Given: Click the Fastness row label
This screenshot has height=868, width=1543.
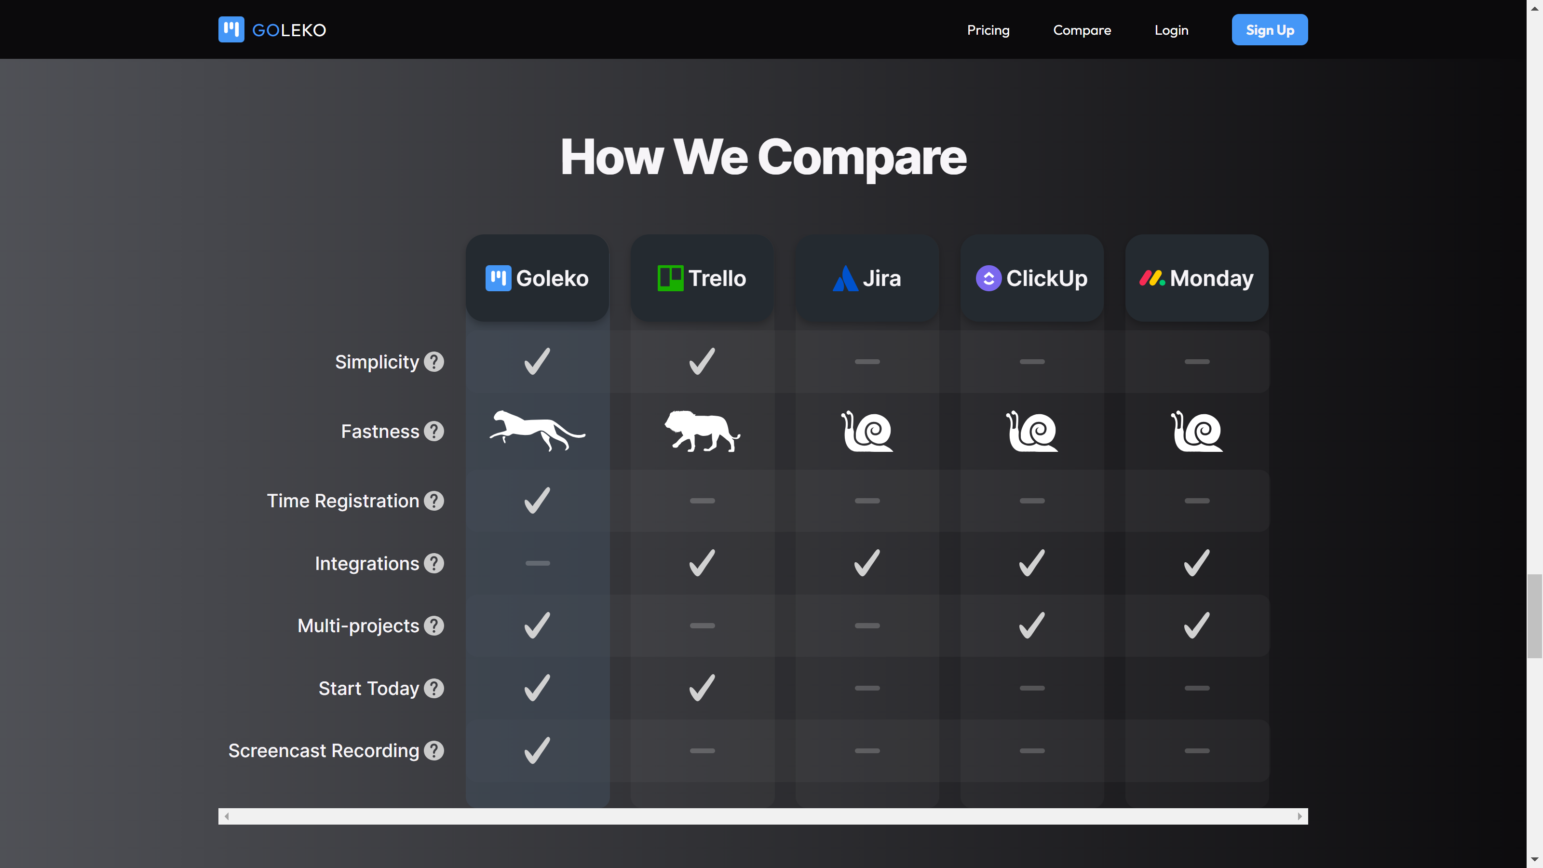Looking at the screenshot, I should 380,431.
